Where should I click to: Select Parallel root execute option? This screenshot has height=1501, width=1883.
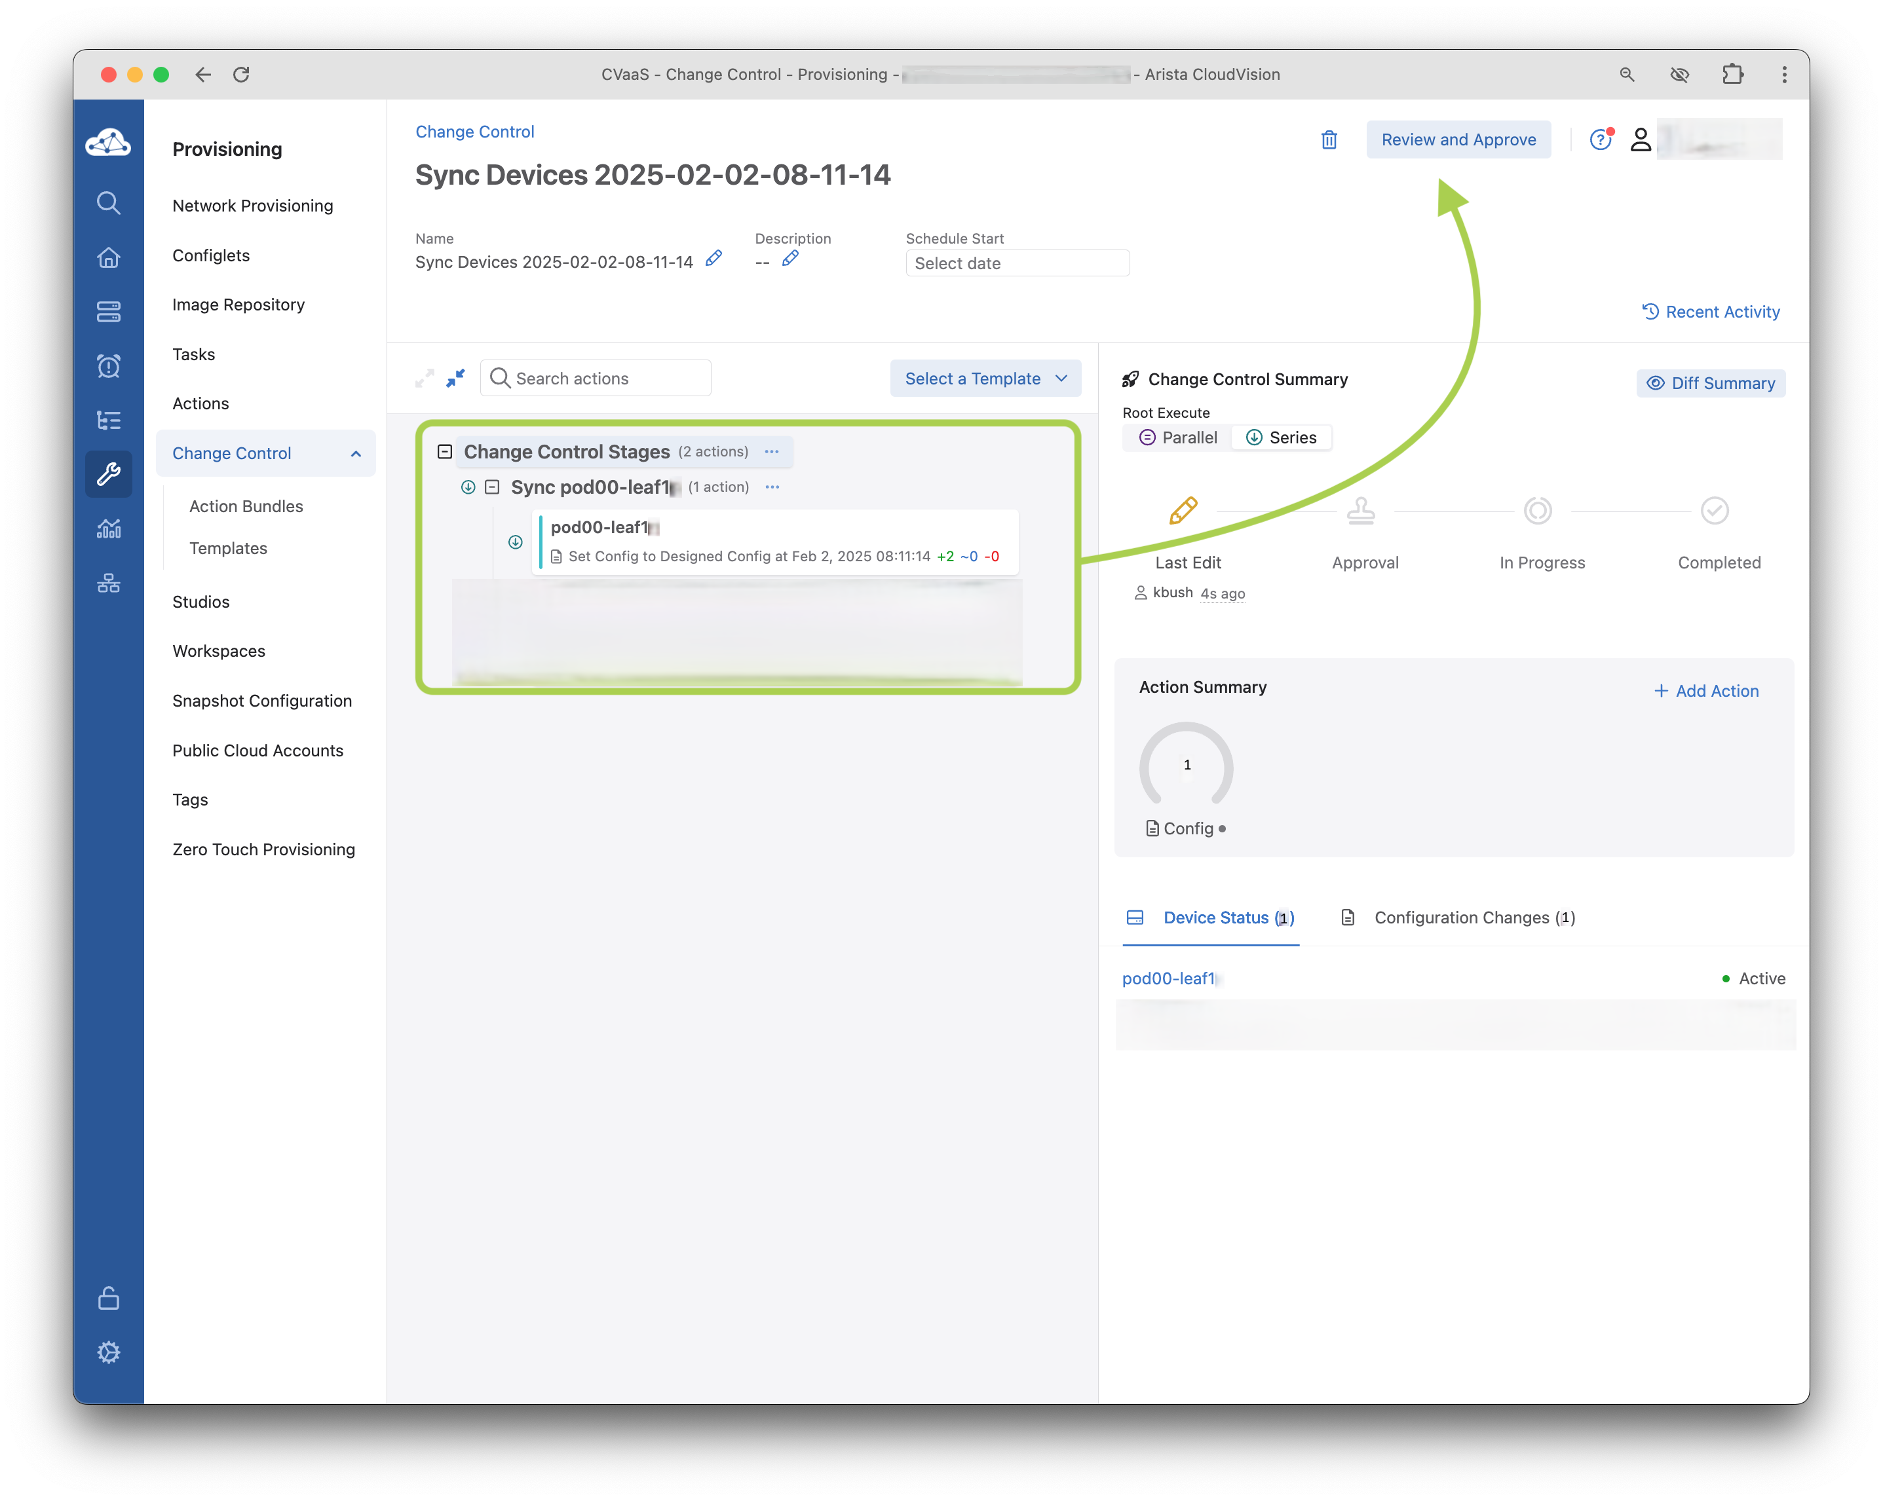tap(1177, 437)
